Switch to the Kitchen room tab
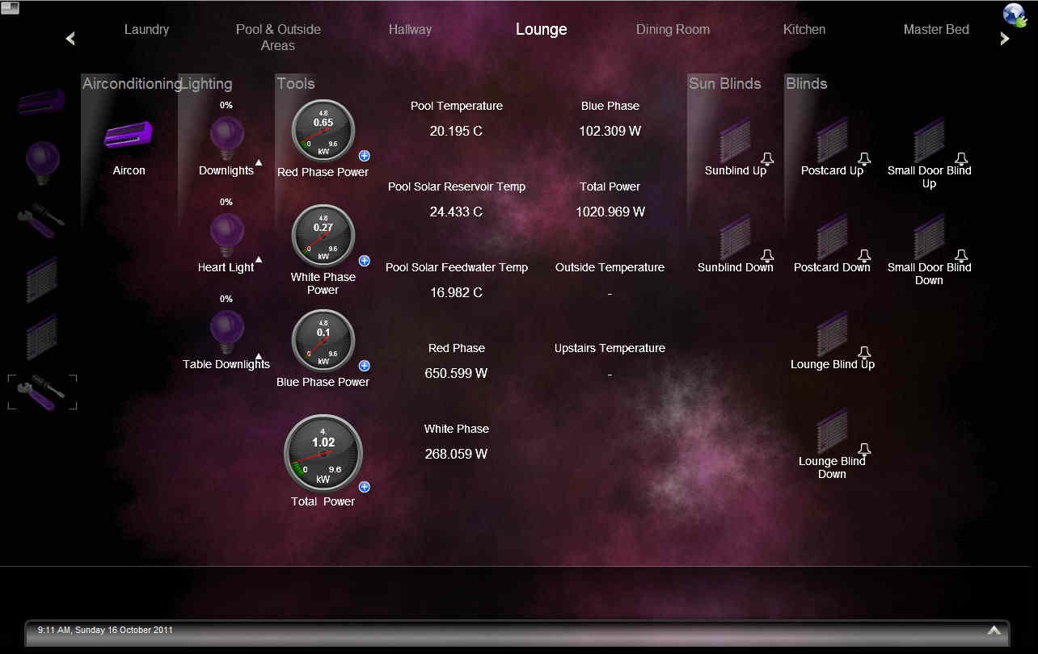This screenshot has height=654, width=1038. (x=804, y=29)
